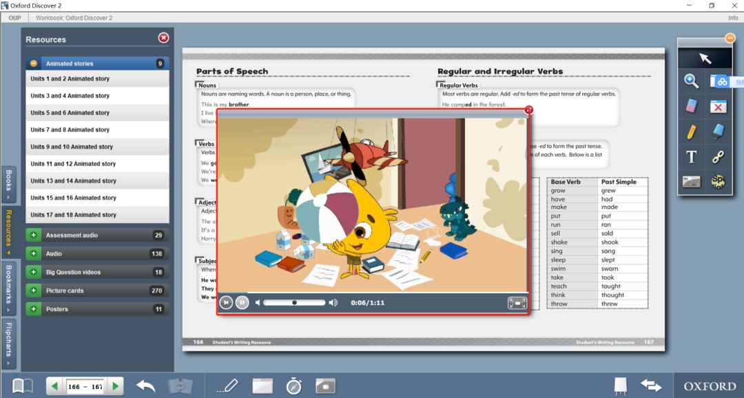The width and height of the screenshot is (744, 398).
Task: Choose the eraser tool
Action: tap(692, 106)
